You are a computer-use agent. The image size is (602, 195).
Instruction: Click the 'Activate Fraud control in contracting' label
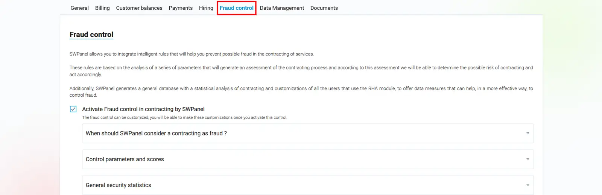click(x=143, y=109)
